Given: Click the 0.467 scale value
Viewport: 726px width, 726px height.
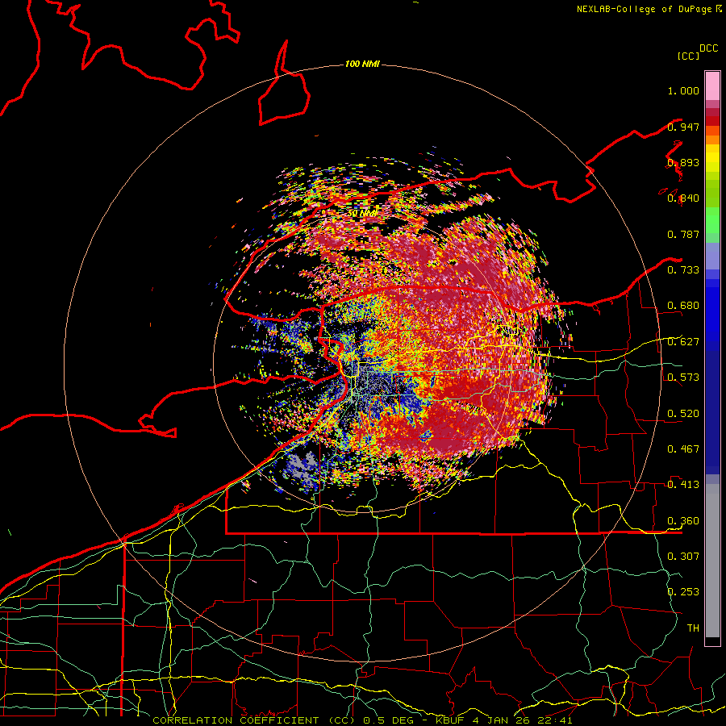Looking at the screenshot, I should pos(683,449).
